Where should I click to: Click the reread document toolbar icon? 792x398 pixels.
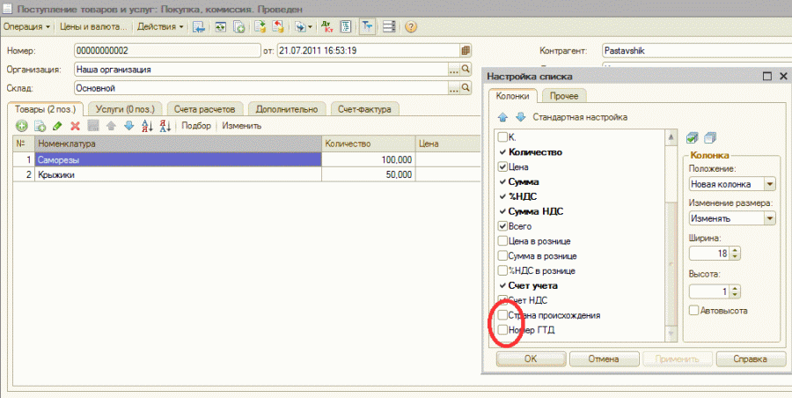click(221, 26)
